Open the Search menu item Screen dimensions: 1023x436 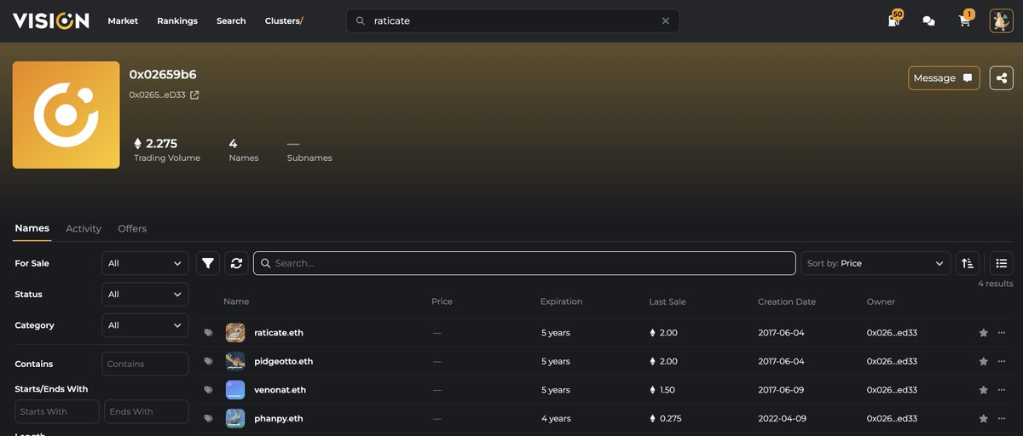coord(231,20)
